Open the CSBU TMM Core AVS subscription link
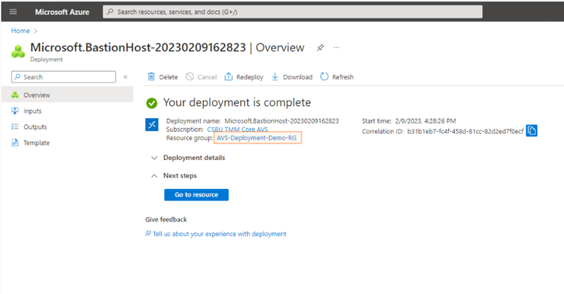The height and width of the screenshot is (294, 564). [237, 129]
